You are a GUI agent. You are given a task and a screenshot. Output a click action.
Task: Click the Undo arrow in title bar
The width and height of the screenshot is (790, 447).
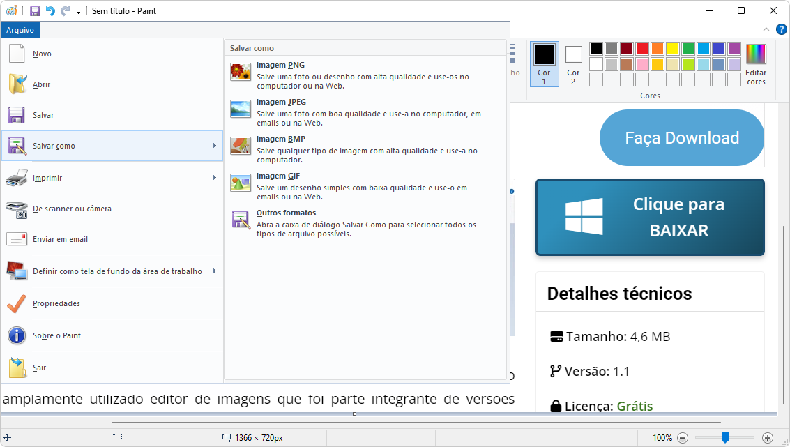pyautogui.click(x=50, y=11)
